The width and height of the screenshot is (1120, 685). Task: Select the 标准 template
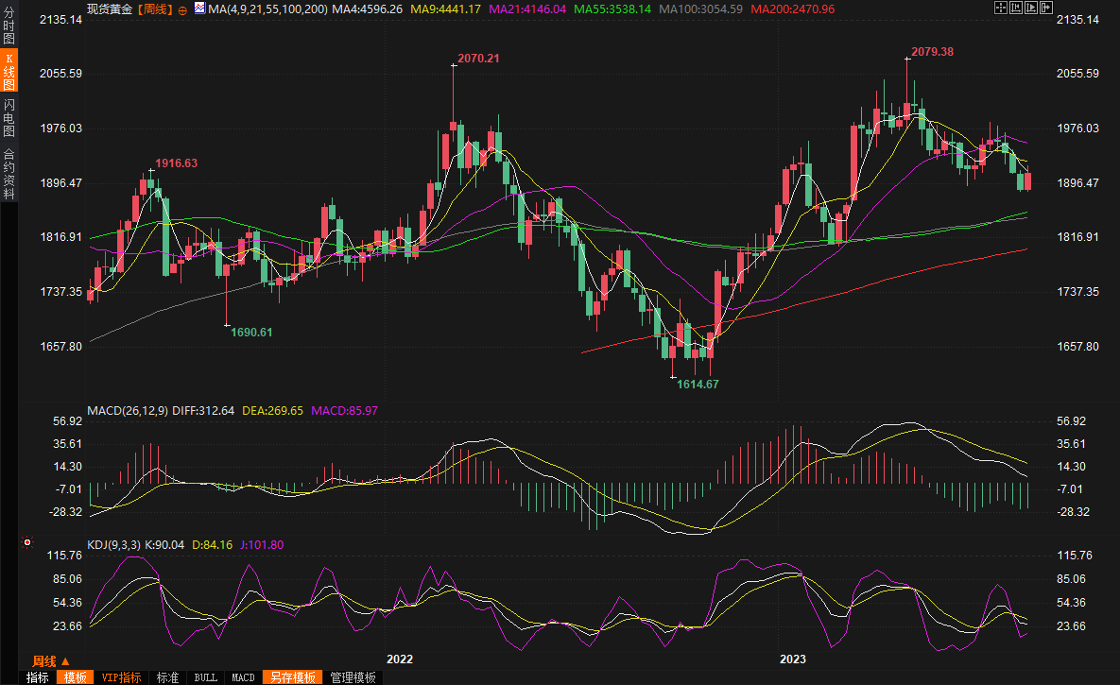[x=167, y=677]
